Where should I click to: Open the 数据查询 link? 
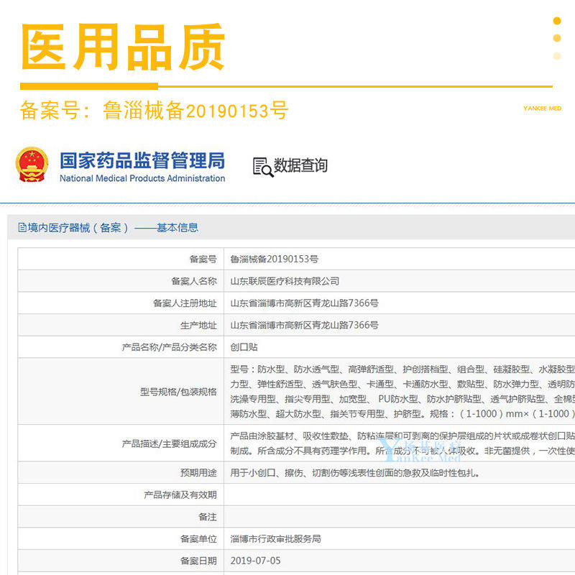point(300,166)
